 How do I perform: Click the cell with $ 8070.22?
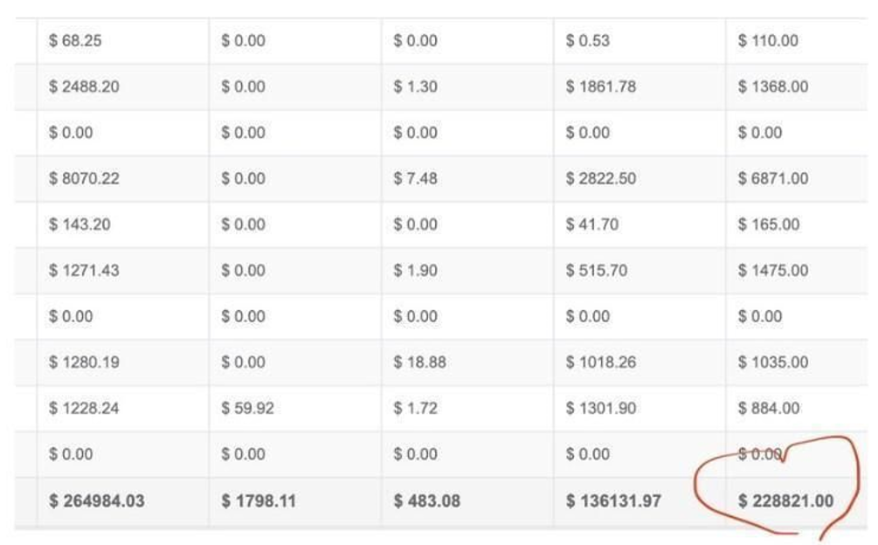pos(84,178)
